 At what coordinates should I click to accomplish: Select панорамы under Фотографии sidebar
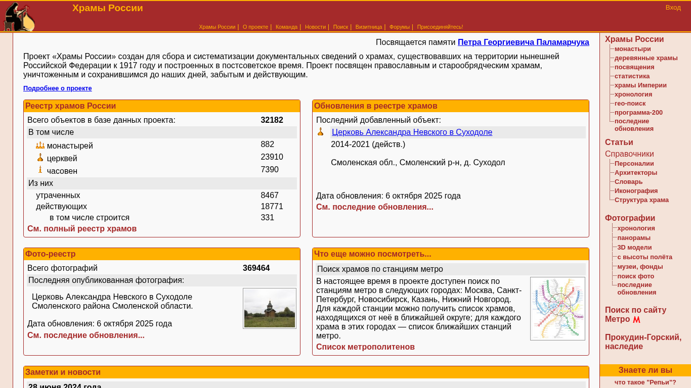[633, 238]
